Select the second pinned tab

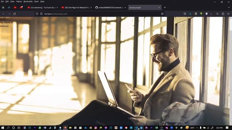coord(9,8)
